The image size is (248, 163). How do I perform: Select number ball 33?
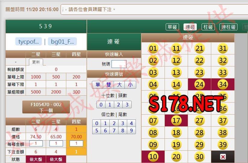point(223,72)
